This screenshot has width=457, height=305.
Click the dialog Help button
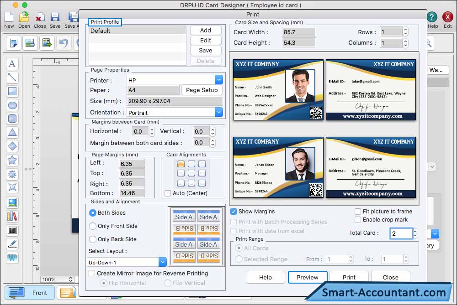tap(265, 277)
